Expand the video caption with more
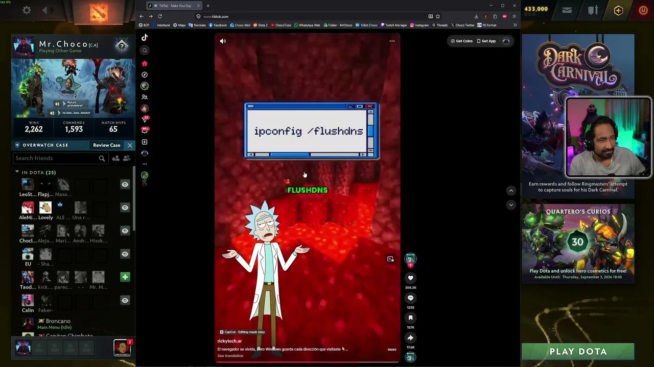The height and width of the screenshot is (367, 654). click(x=392, y=349)
